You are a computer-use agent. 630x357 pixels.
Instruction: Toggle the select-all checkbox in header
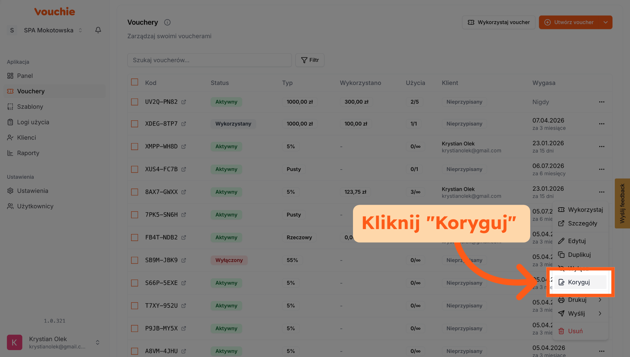tap(134, 82)
